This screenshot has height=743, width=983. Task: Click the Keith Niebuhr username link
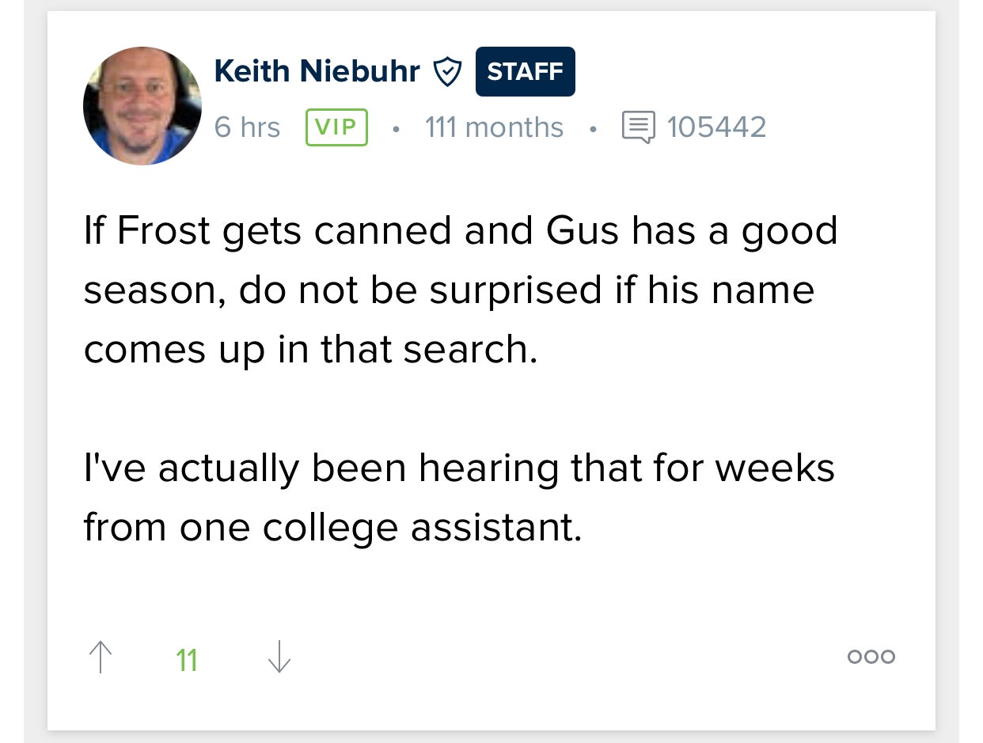317,72
